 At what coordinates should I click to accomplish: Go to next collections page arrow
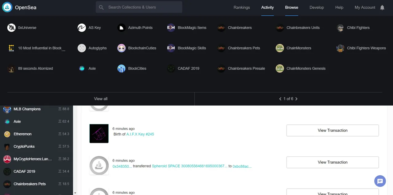click(296, 99)
